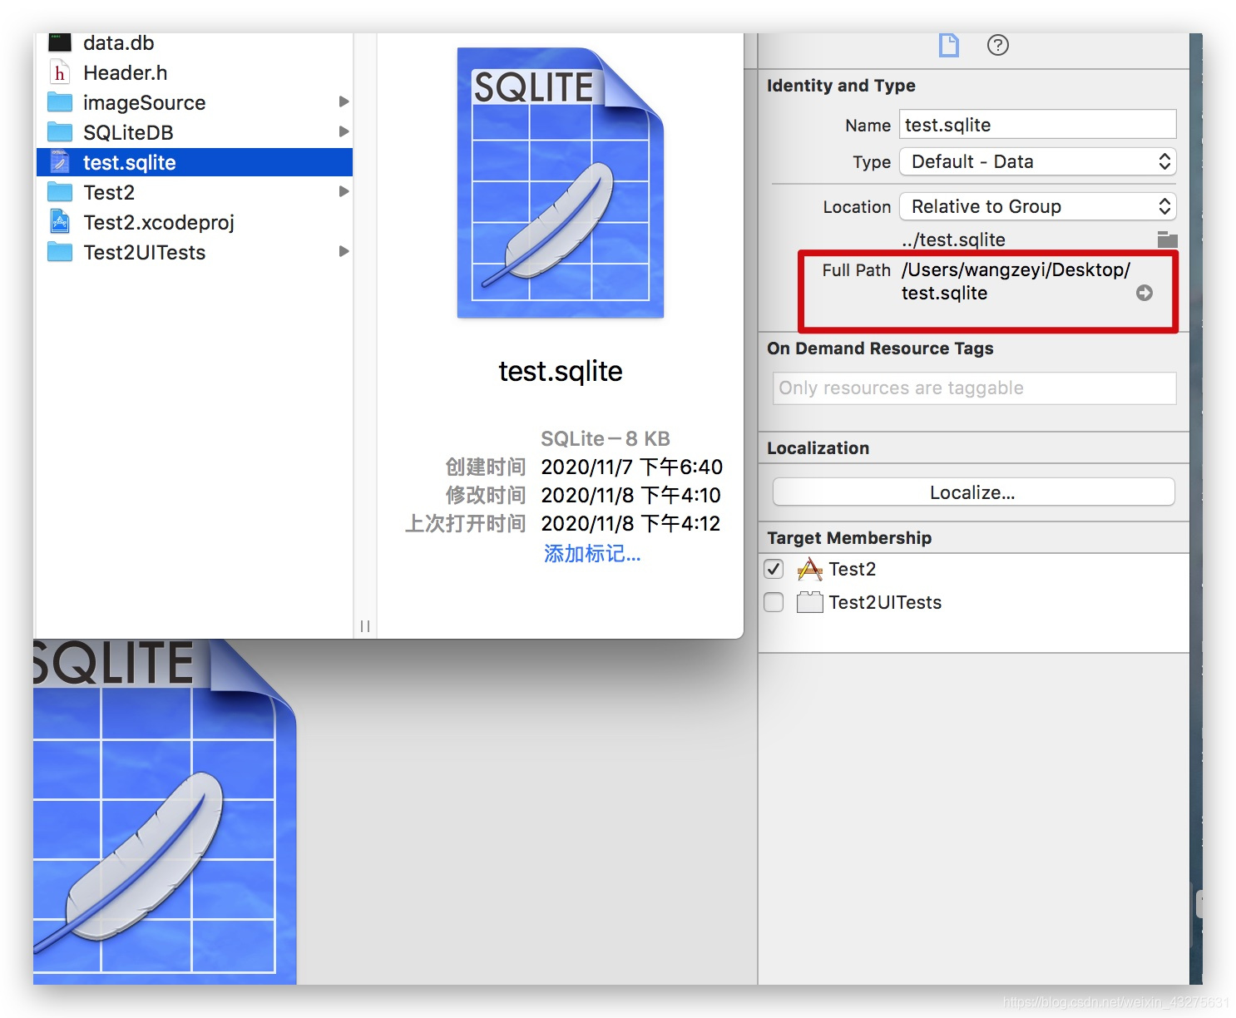1236x1018 pixels.
Task: Select SQLiteDB folder row
Action: click(195, 132)
